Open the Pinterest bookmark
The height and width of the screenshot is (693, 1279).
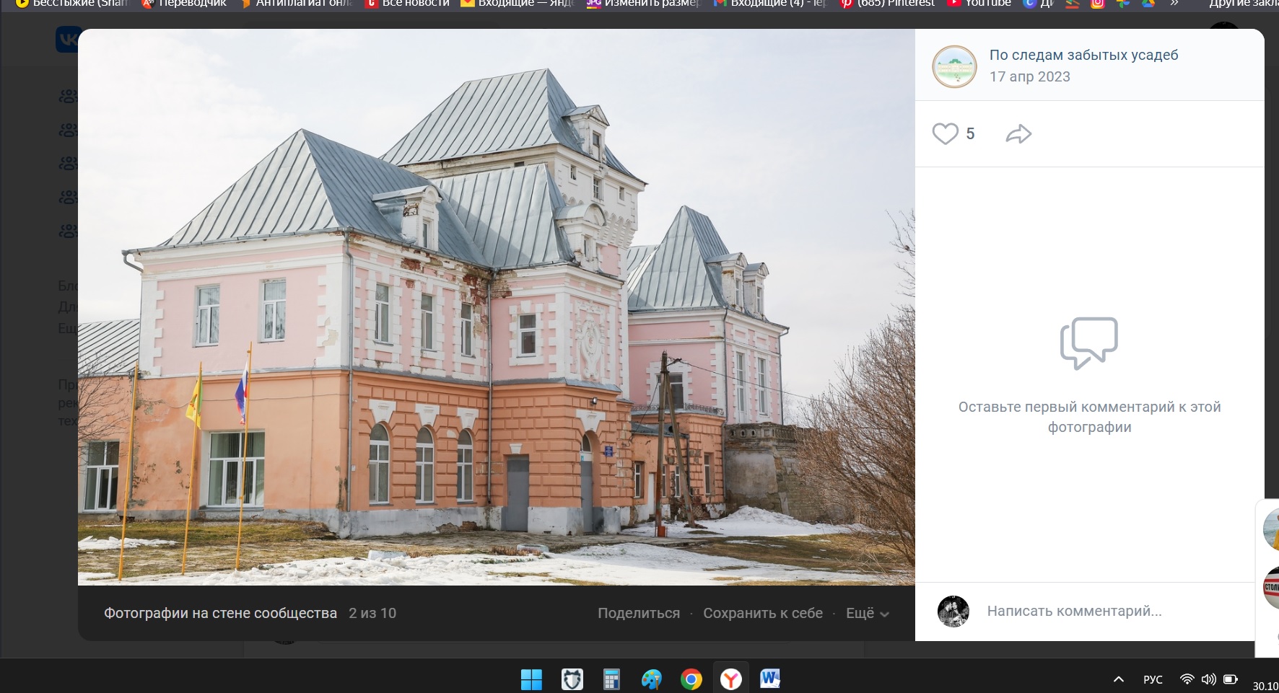[888, 4]
